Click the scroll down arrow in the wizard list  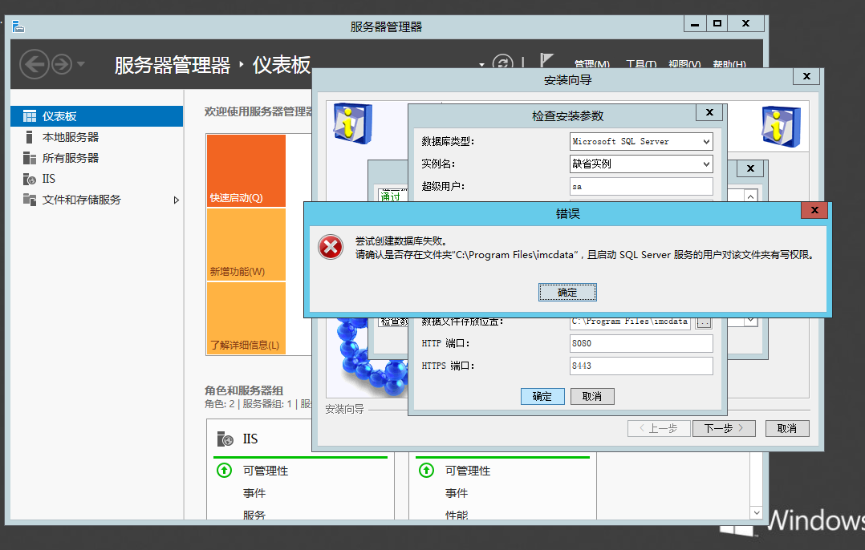pos(750,322)
